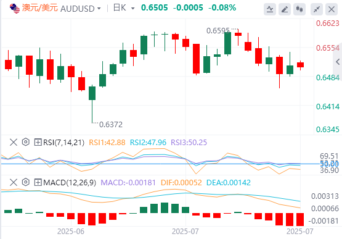This screenshot has width=342, height=239.
Task: Switch chart style via candlestick icon
Action: pyautogui.click(x=299, y=9)
